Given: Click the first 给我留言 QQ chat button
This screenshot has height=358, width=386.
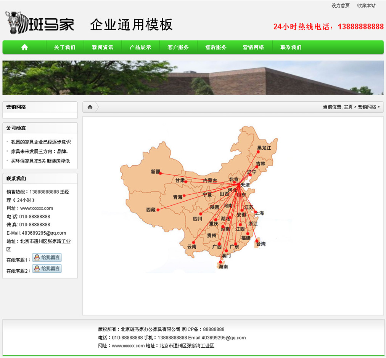Looking at the screenshot, I should [47, 257].
